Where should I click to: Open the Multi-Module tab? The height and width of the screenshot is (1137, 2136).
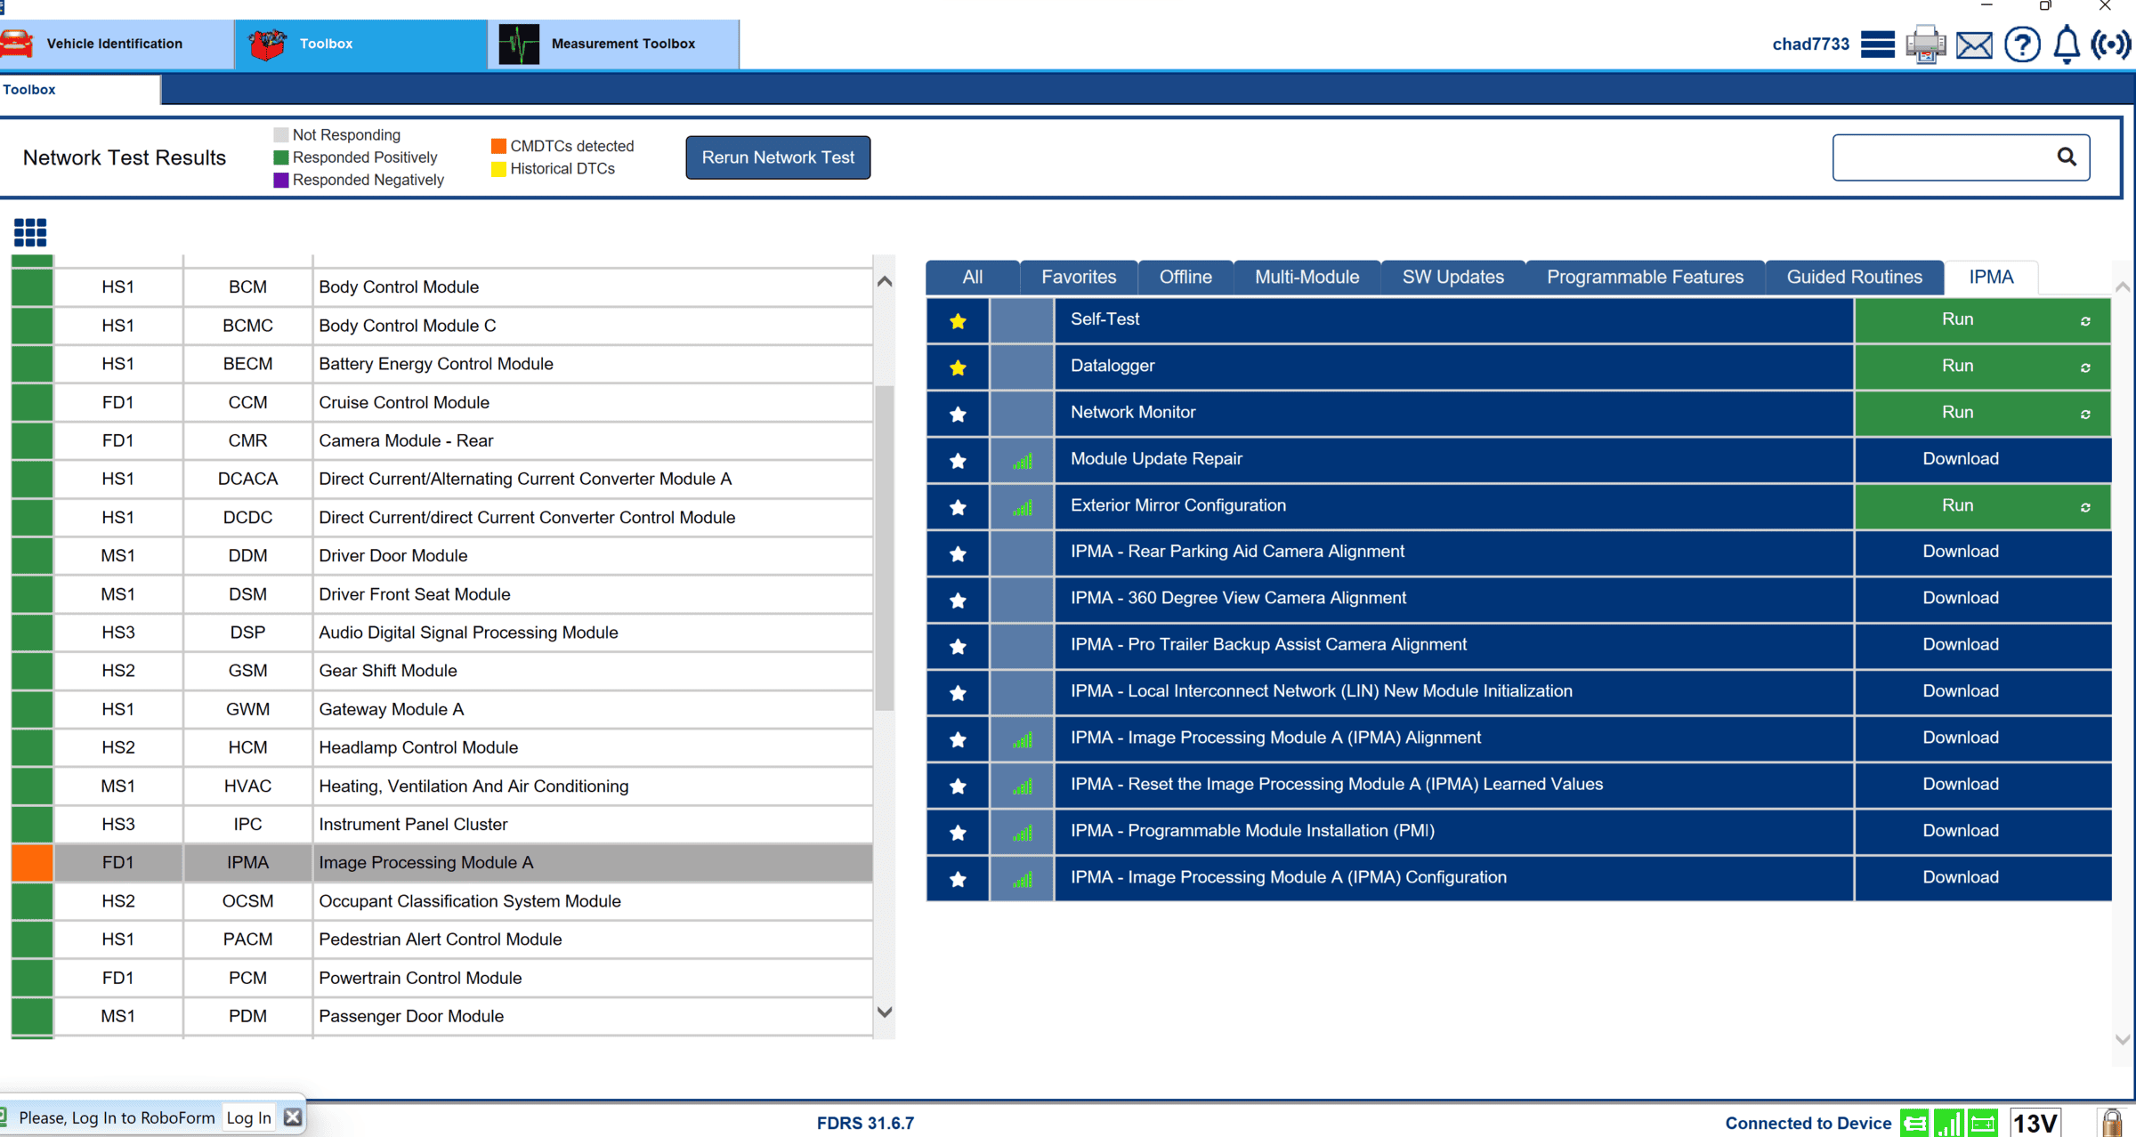(x=1307, y=277)
